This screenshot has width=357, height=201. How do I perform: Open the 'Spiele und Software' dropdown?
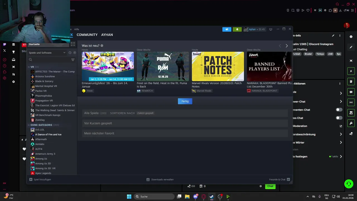(47, 53)
